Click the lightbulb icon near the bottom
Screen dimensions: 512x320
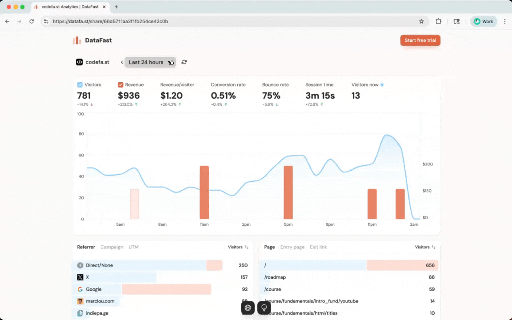[x=264, y=308]
